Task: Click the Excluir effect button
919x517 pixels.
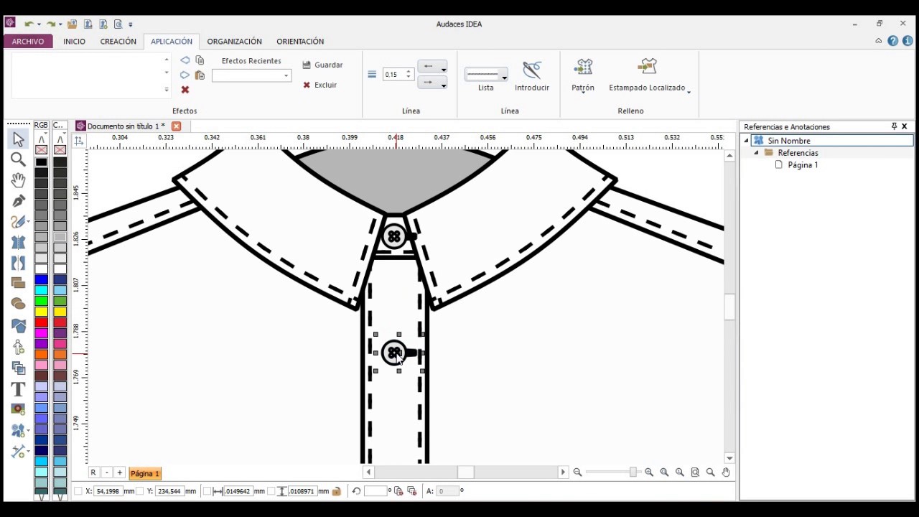Action: tap(319, 85)
